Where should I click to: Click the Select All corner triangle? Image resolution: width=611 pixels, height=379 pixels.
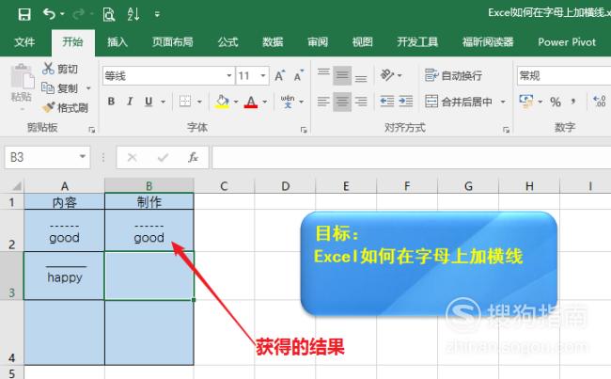(18, 185)
